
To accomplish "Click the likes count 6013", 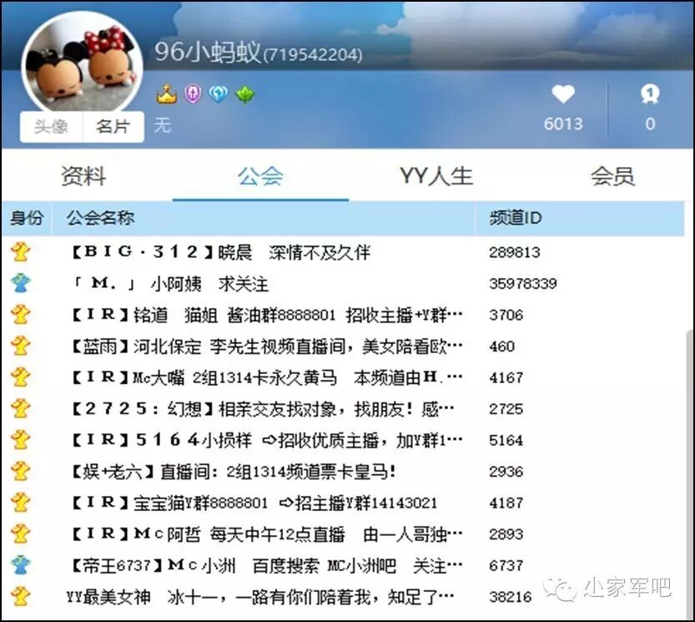I will point(563,124).
